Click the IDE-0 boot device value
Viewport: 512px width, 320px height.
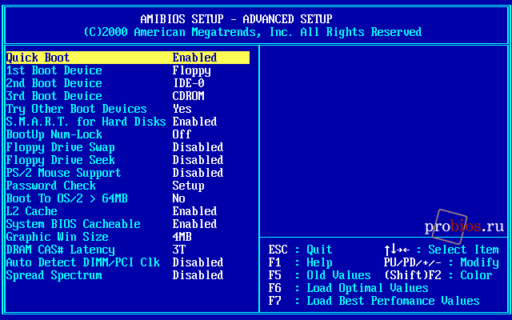(x=189, y=83)
